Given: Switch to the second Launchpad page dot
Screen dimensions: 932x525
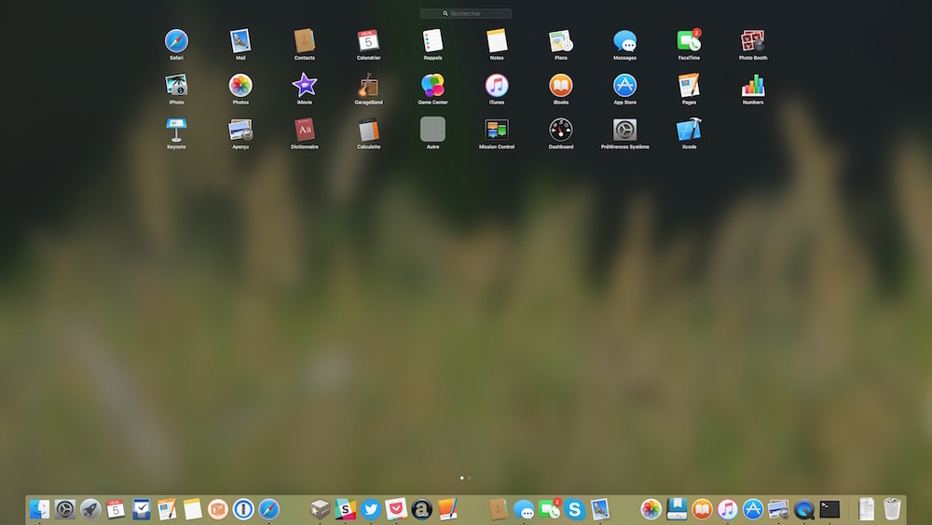Looking at the screenshot, I should tap(470, 478).
